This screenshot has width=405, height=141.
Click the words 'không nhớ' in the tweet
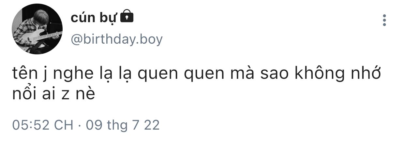(x=338, y=75)
